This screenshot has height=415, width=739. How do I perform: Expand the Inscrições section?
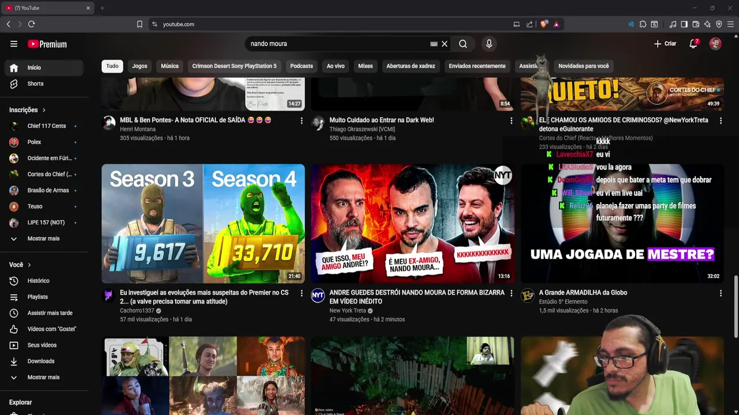tap(27, 110)
